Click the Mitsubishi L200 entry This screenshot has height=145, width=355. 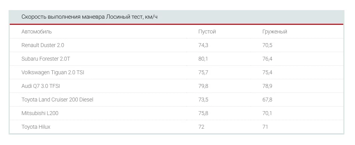click(x=40, y=113)
